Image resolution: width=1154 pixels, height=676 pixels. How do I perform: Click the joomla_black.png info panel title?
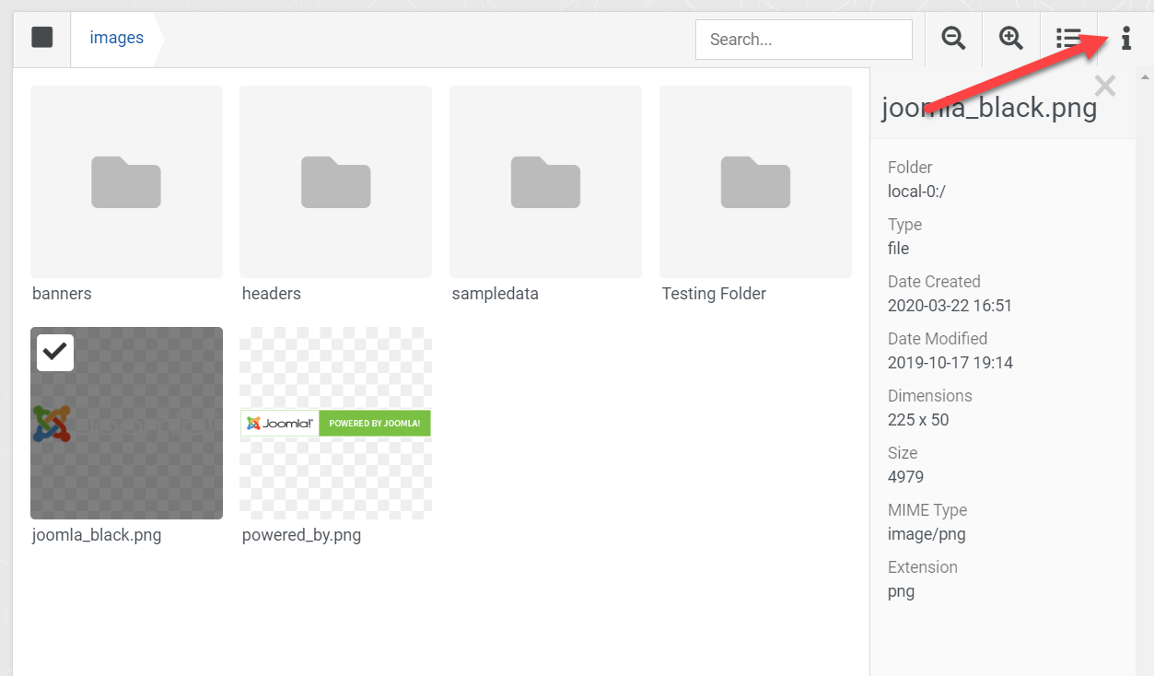pyautogui.click(x=989, y=108)
